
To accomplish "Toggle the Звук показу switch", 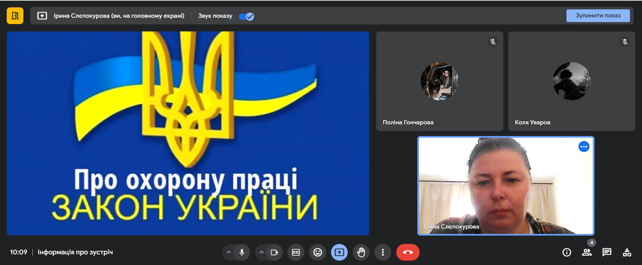I will (x=247, y=16).
